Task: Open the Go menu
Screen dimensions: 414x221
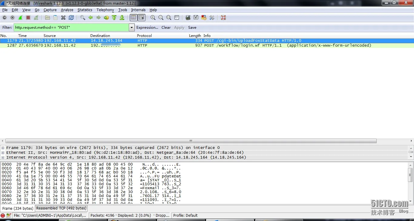Action: click(37, 10)
